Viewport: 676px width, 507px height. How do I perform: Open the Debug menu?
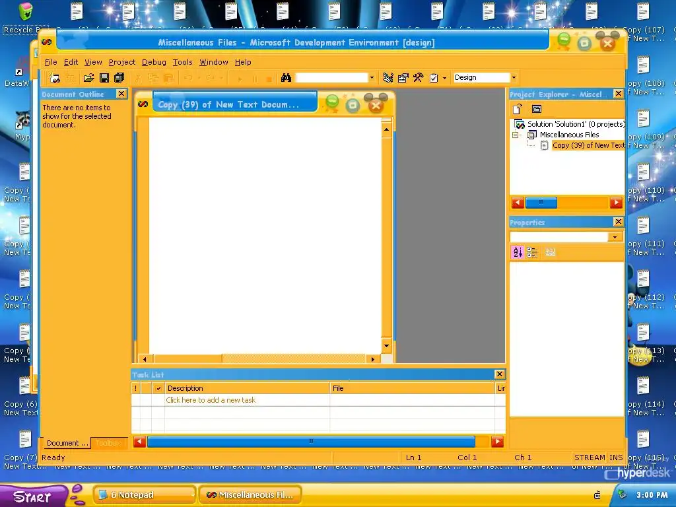point(154,62)
